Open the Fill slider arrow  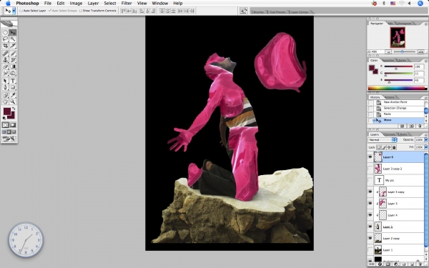425,147
